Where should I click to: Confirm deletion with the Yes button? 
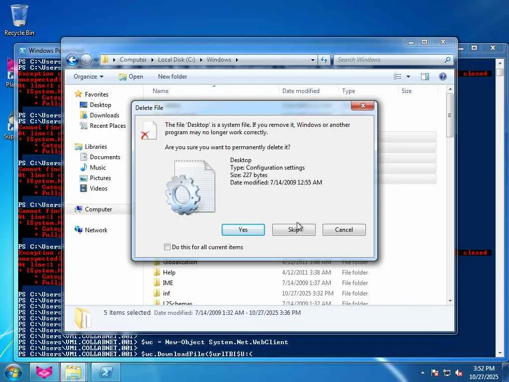tap(243, 230)
